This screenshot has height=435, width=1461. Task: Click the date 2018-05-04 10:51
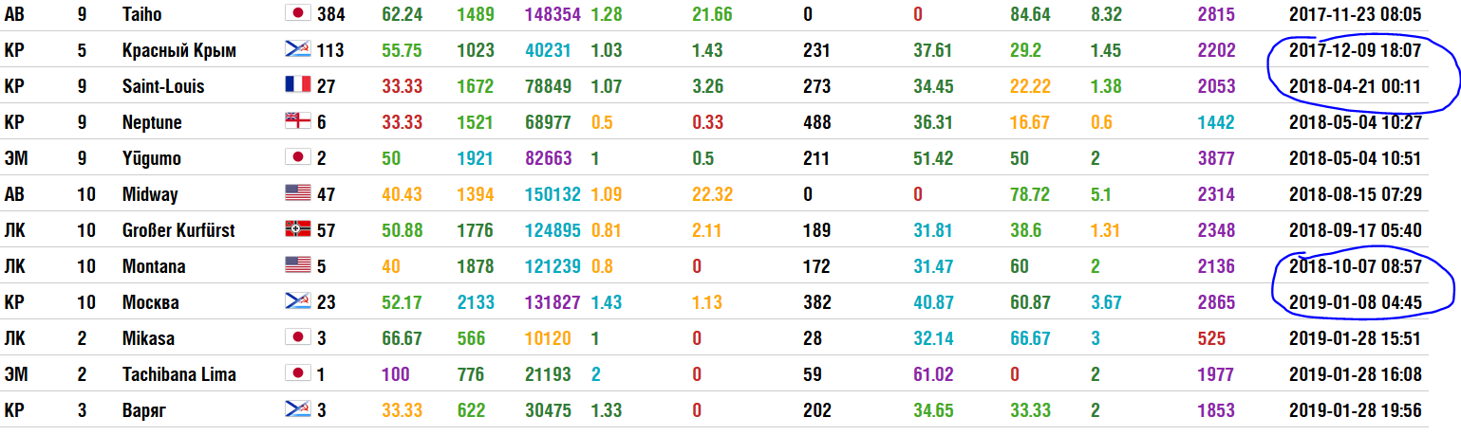tap(1355, 158)
